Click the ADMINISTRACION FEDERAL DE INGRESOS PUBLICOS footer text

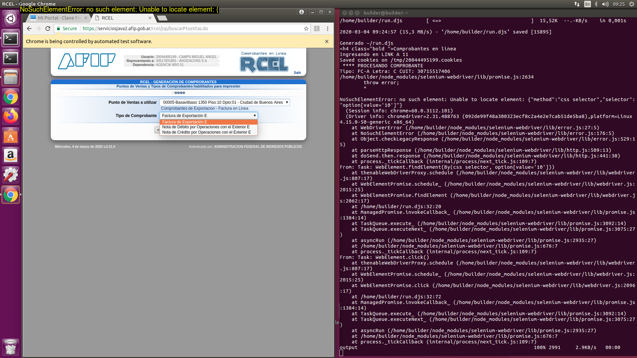258,147
